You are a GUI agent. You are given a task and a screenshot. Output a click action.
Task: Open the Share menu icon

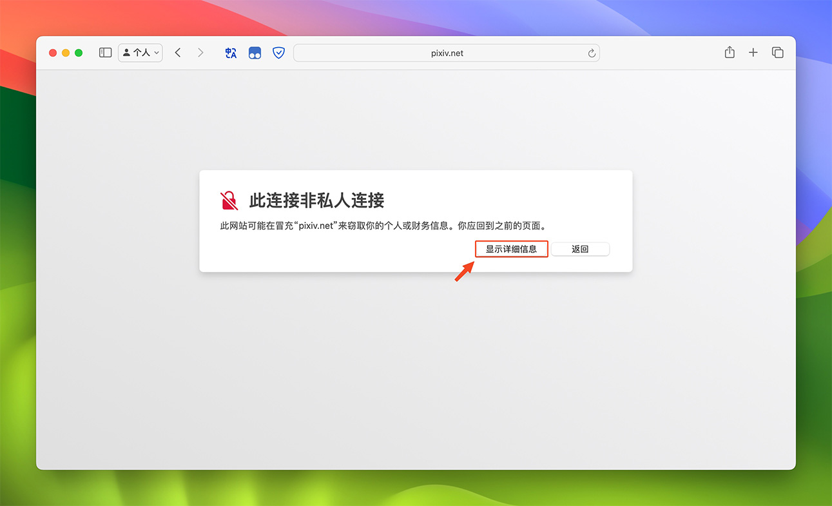730,53
